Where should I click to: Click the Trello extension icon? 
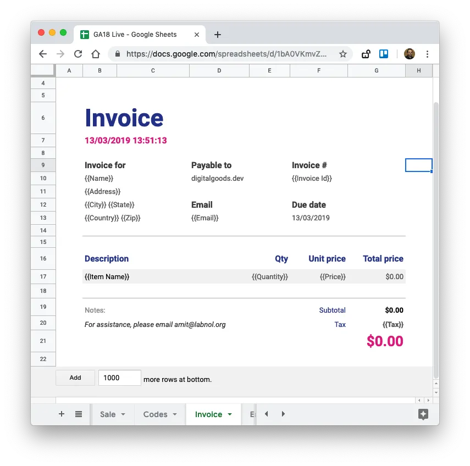[x=384, y=54]
